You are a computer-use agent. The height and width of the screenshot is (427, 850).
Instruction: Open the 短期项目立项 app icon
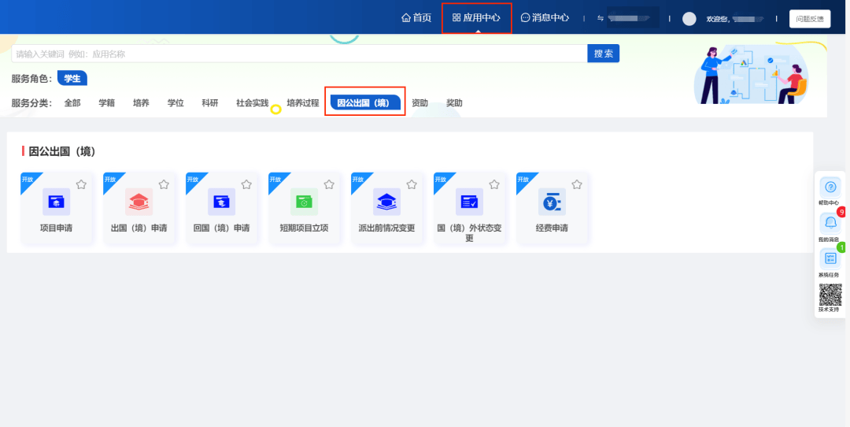[304, 202]
